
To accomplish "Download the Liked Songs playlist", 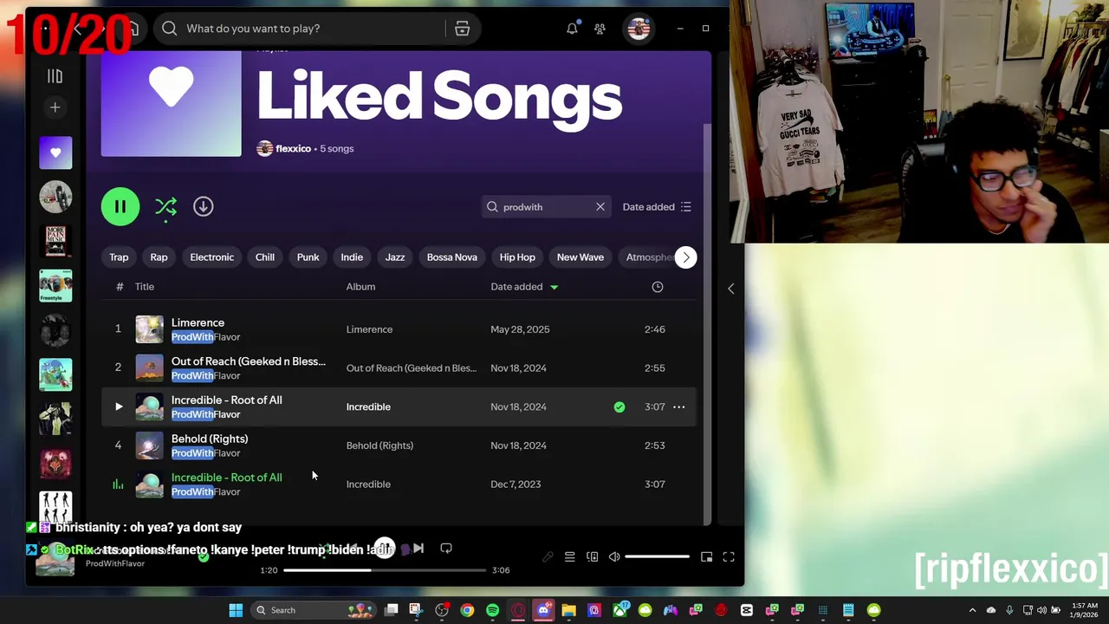I will pyautogui.click(x=203, y=206).
